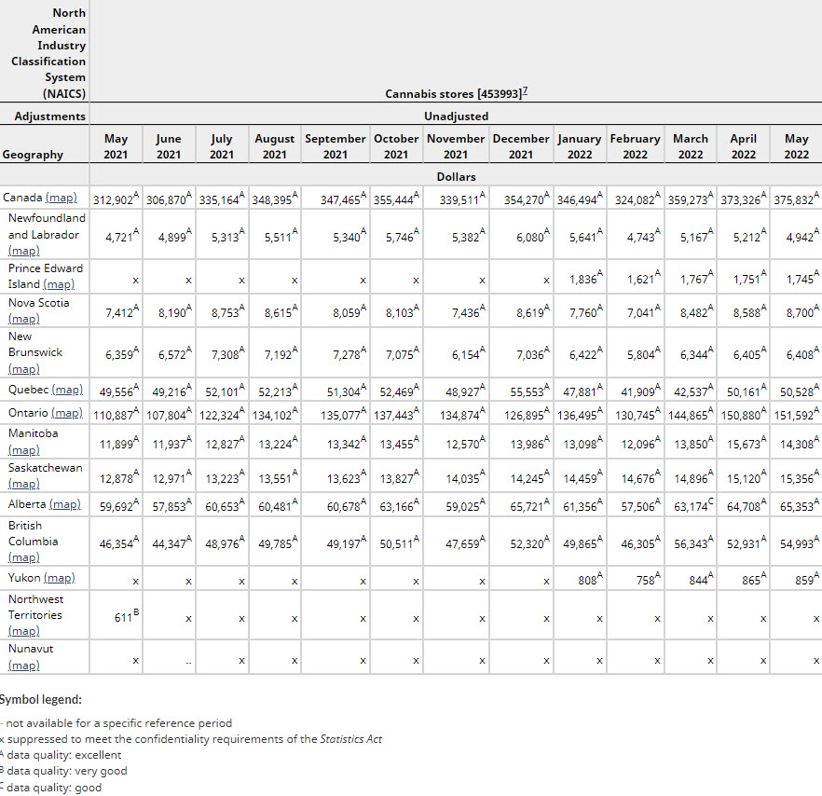
Task: Click the Newfoundland and Labrador map link
Action: [x=23, y=251]
